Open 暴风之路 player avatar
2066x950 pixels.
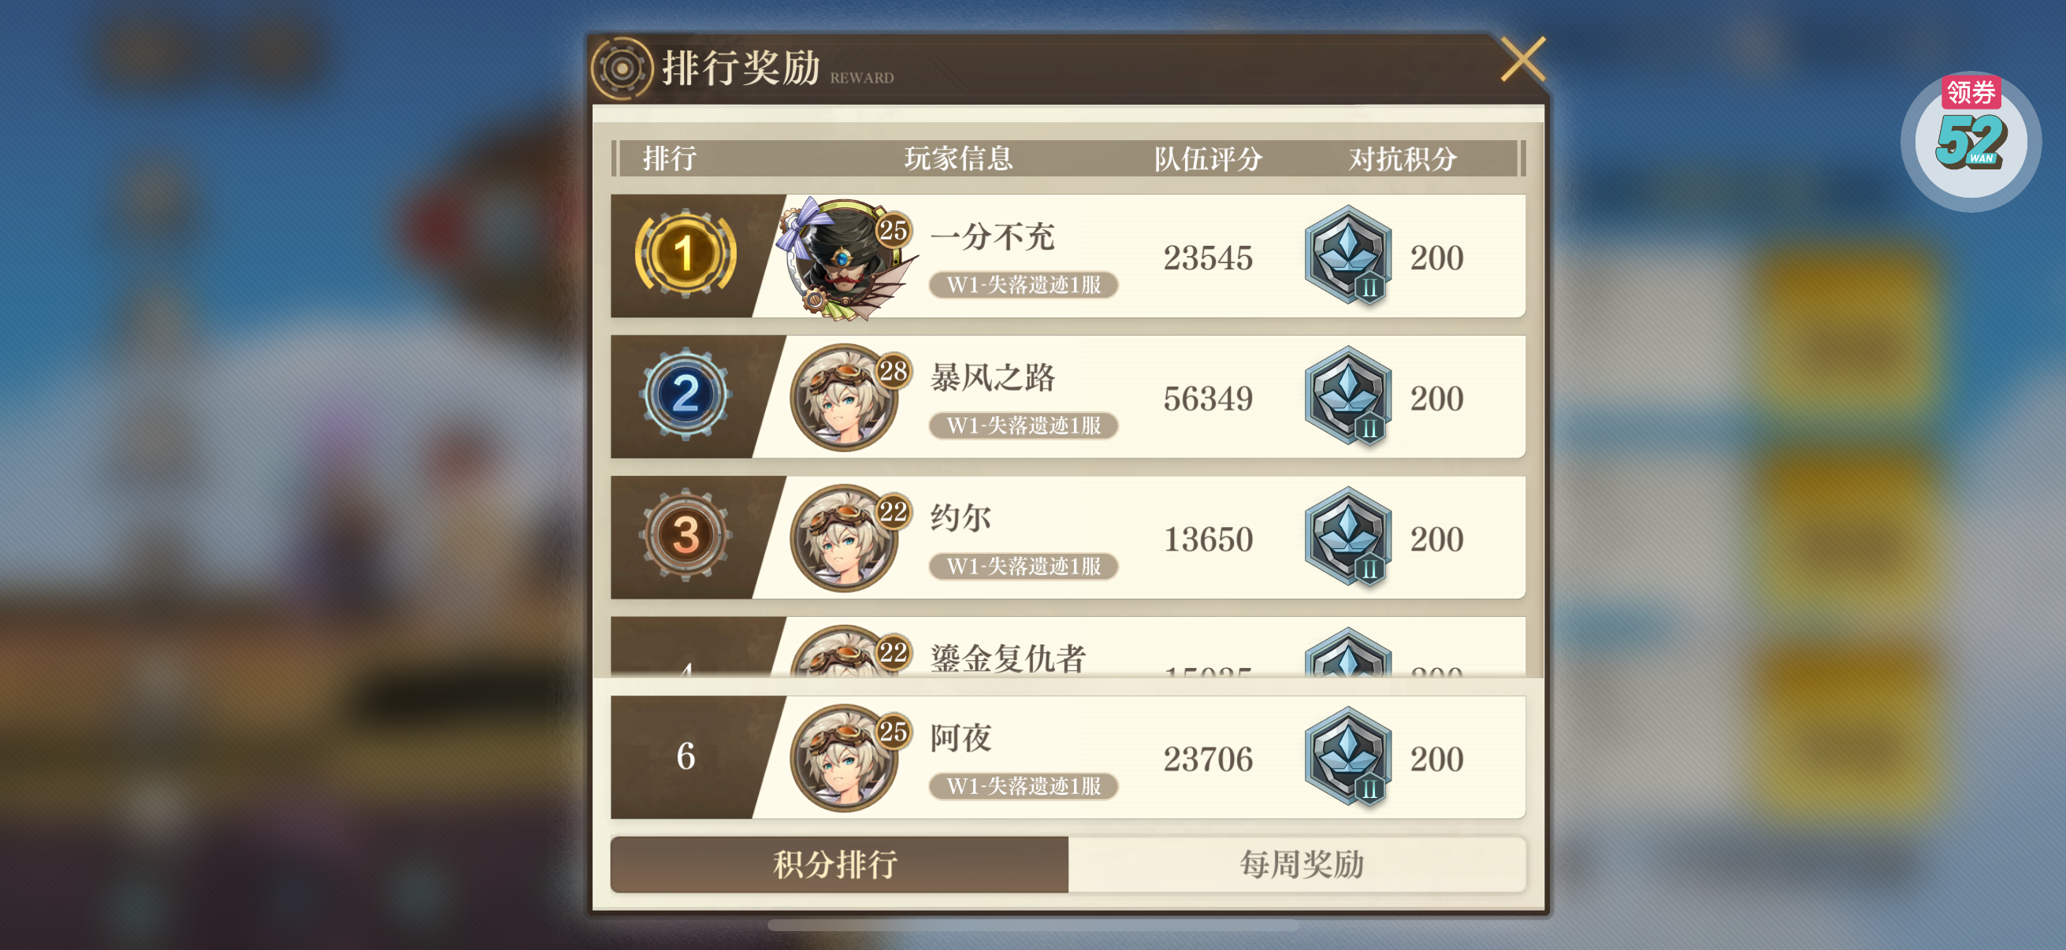(x=845, y=398)
